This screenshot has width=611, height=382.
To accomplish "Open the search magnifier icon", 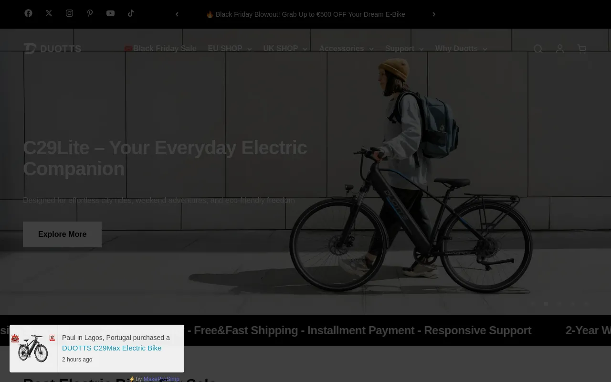I will pyautogui.click(x=538, y=49).
